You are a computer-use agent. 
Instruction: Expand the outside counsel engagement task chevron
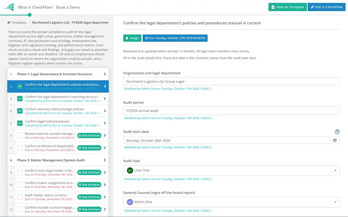(x=105, y=209)
